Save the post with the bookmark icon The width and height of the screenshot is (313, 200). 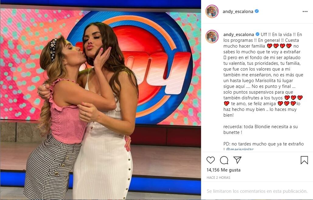click(x=304, y=160)
